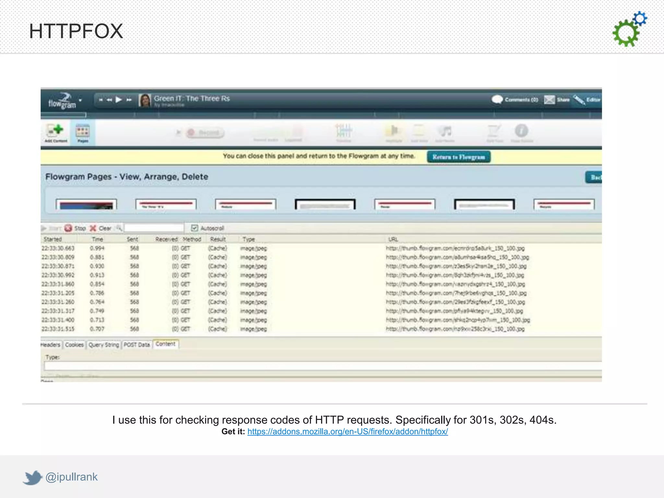The width and height of the screenshot is (664, 498).
Task: Click the Flowgram logo in the player bar
Action: pyautogui.click(x=62, y=101)
